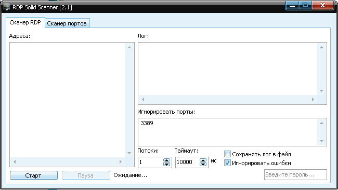Click scroll right arrow in Адреса list
This screenshot has width=338, height=190.
coord(121,161)
